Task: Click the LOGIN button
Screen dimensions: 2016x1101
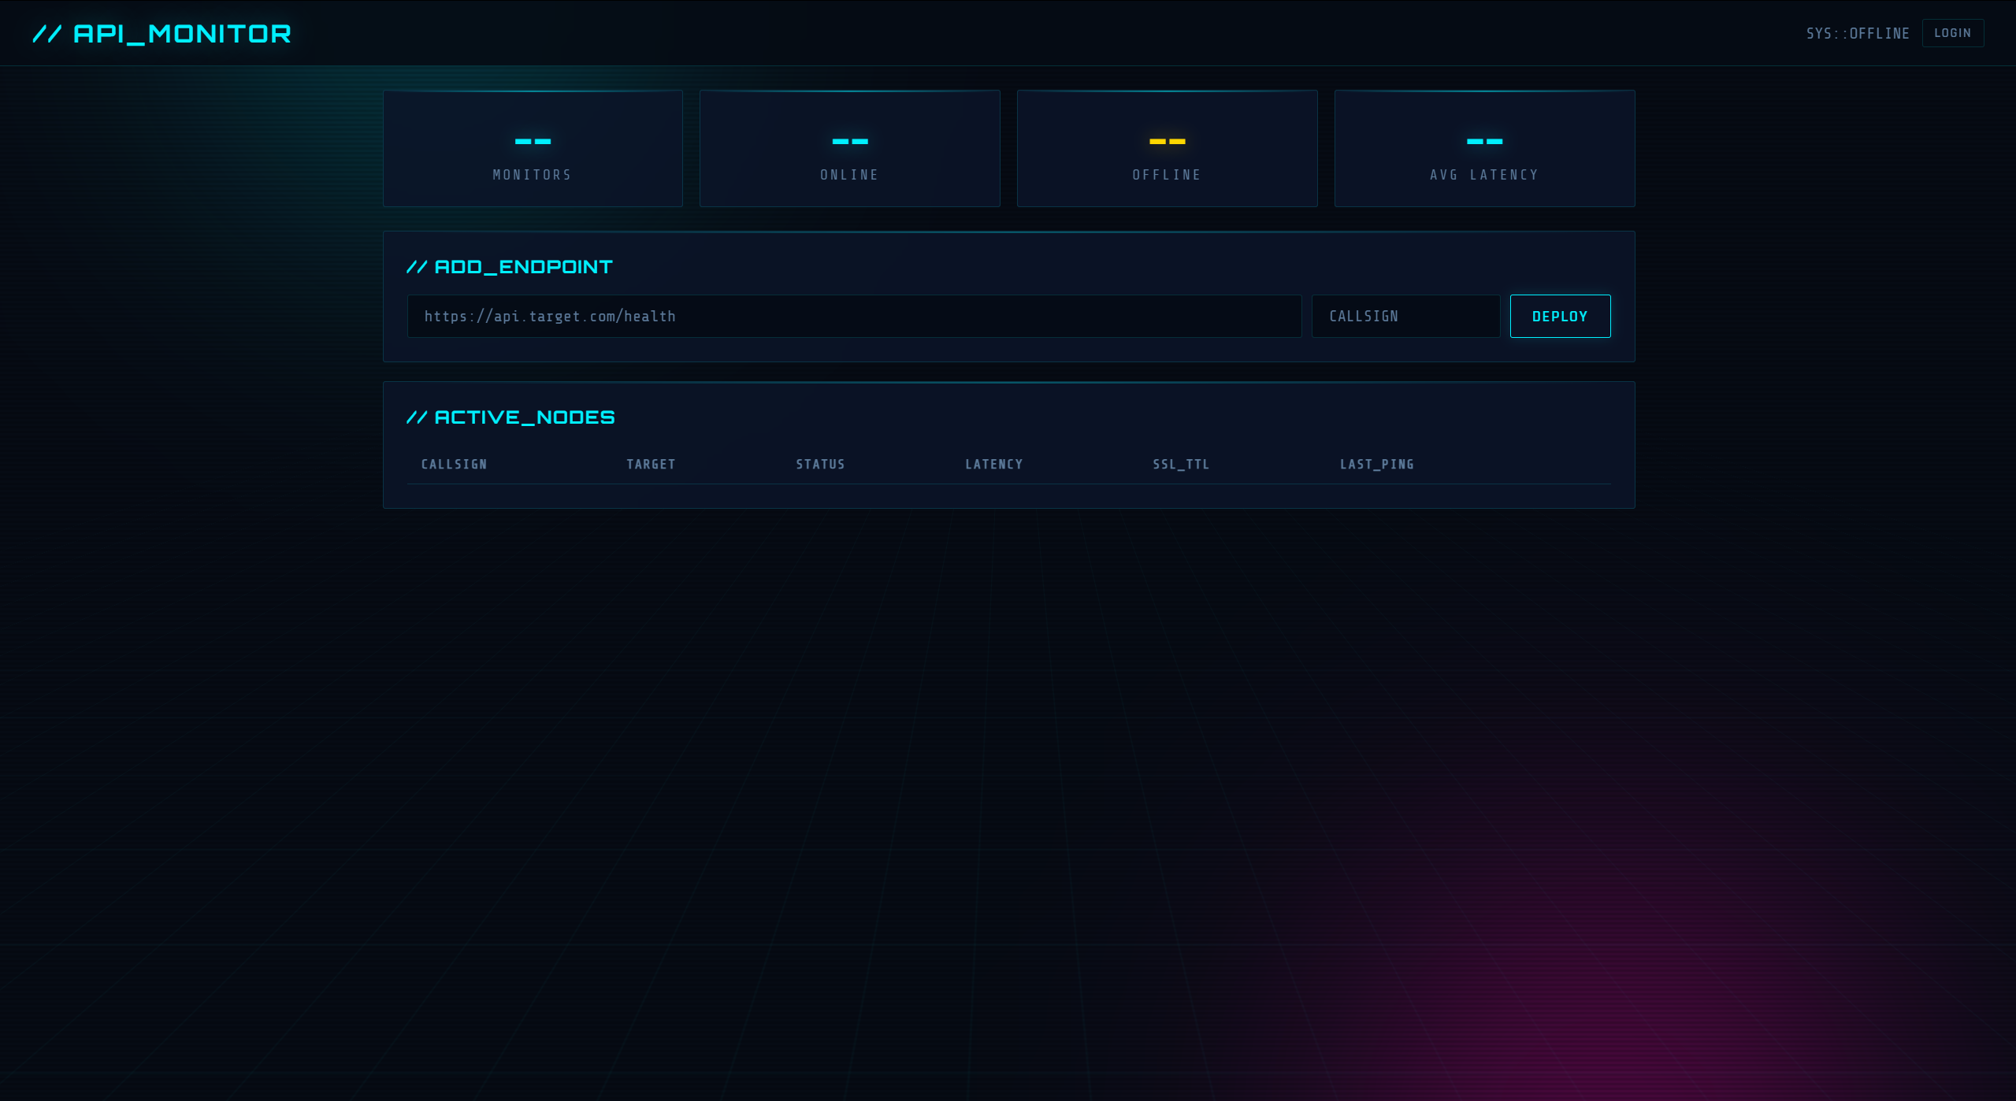Action: [x=1952, y=33]
